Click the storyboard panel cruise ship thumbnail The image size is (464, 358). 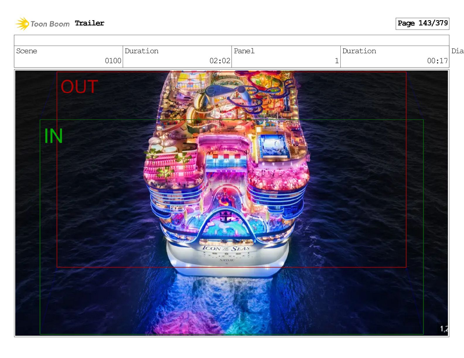click(x=231, y=203)
